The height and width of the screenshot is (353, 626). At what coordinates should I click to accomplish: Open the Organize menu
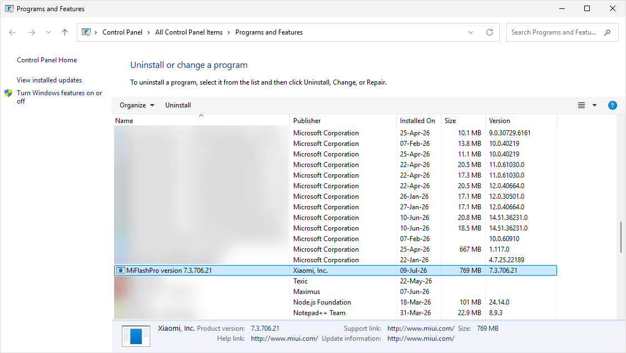pyautogui.click(x=137, y=105)
